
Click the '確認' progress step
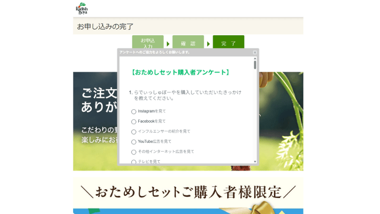188,43
